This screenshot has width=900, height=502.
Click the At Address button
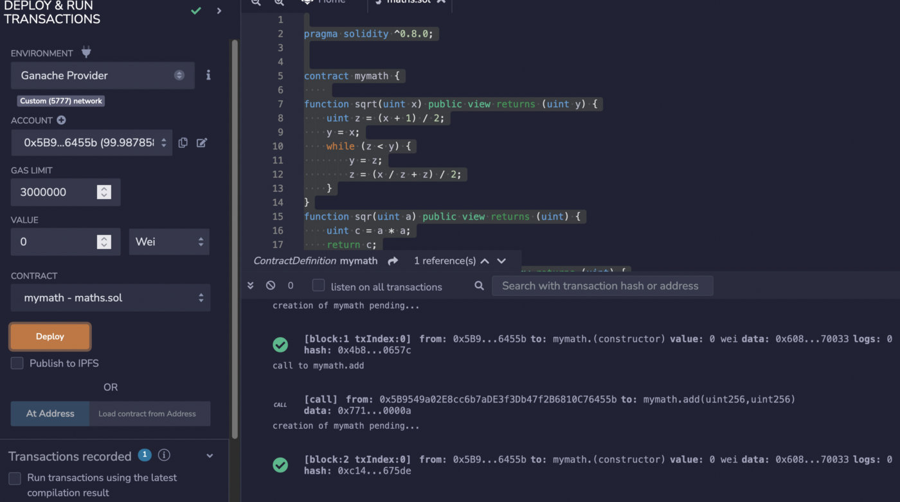tap(50, 413)
